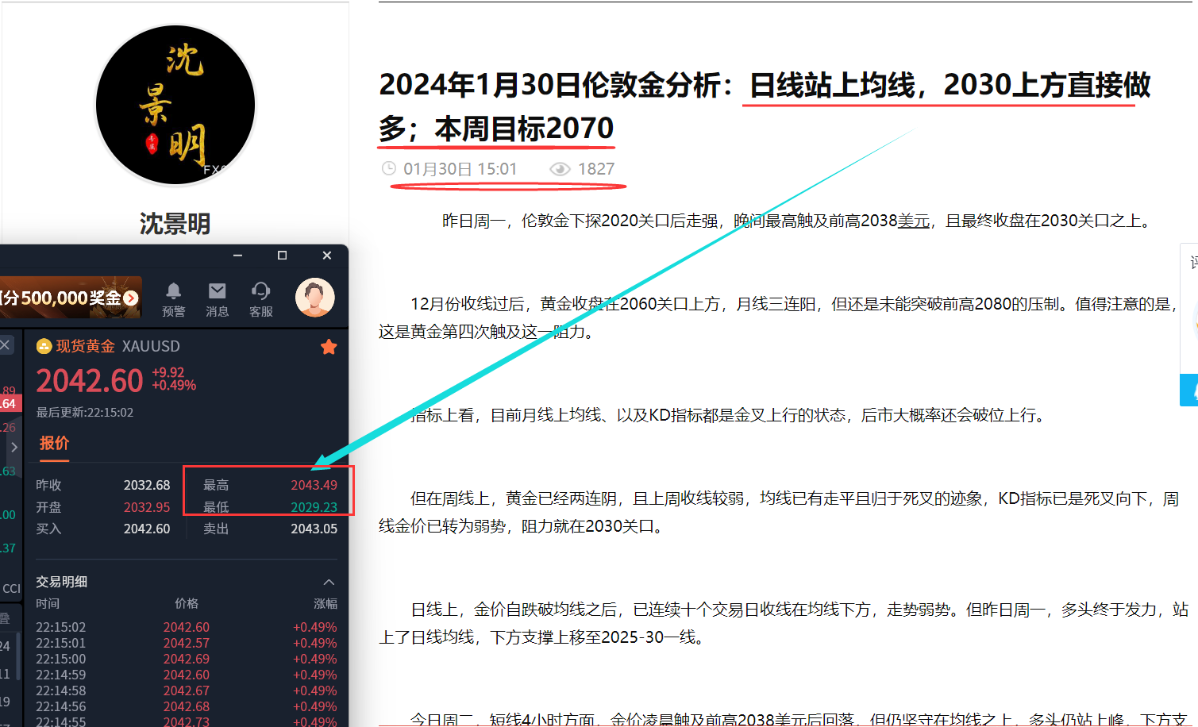Click the CCI indicator label at left edge
This screenshot has width=1198, height=727.
coord(11,589)
